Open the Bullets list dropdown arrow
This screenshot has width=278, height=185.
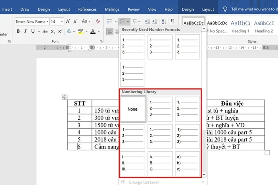click(x=115, y=22)
